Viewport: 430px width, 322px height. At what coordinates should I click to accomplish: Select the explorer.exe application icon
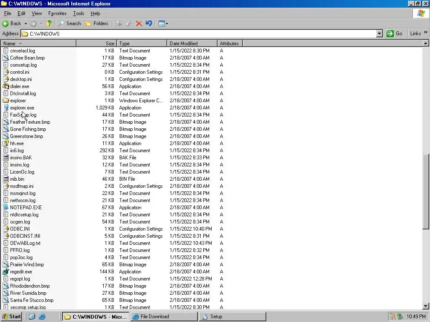pyautogui.click(x=6, y=108)
